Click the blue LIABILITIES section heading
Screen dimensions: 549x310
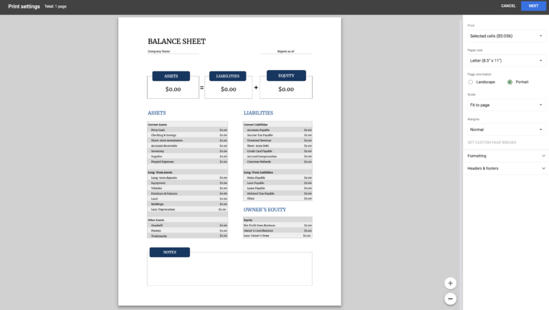pyautogui.click(x=259, y=113)
